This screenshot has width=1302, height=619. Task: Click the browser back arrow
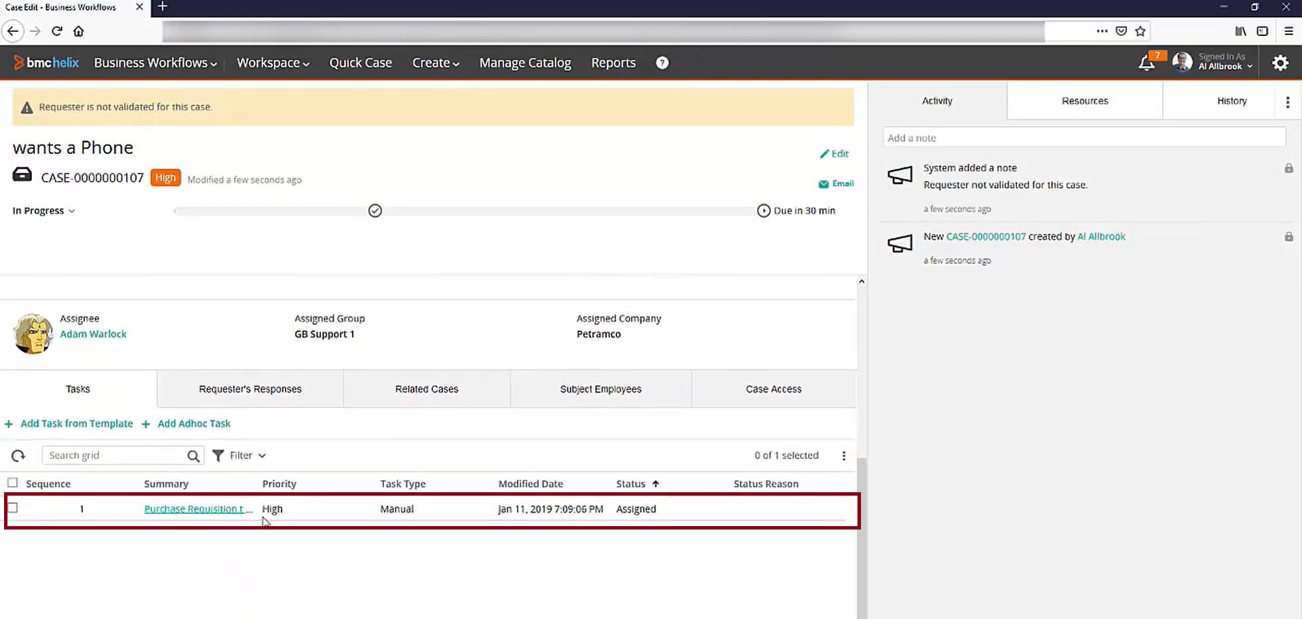[x=13, y=31]
